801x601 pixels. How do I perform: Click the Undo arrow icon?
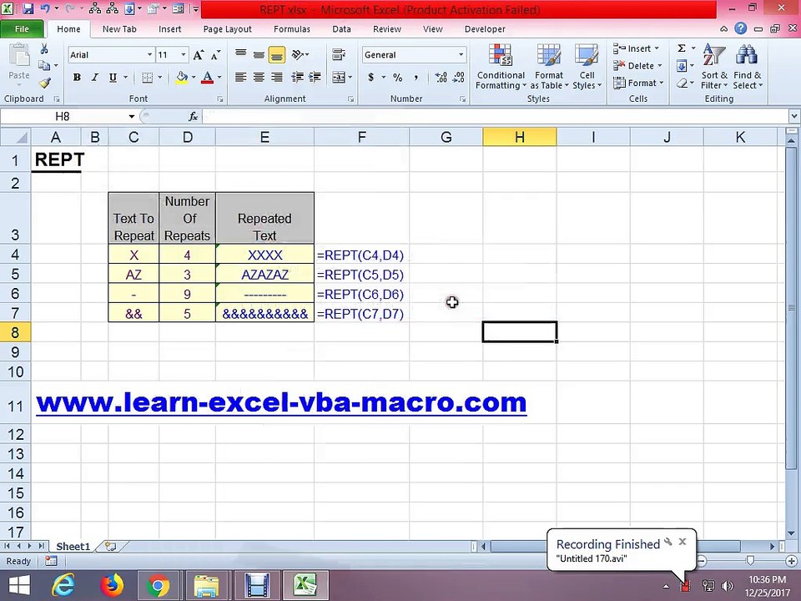click(x=45, y=8)
